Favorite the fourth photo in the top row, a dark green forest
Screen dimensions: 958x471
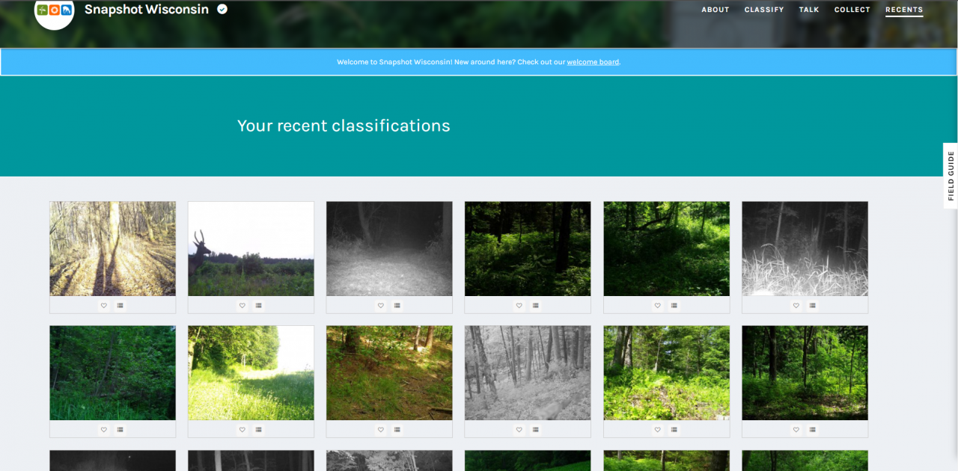519,305
